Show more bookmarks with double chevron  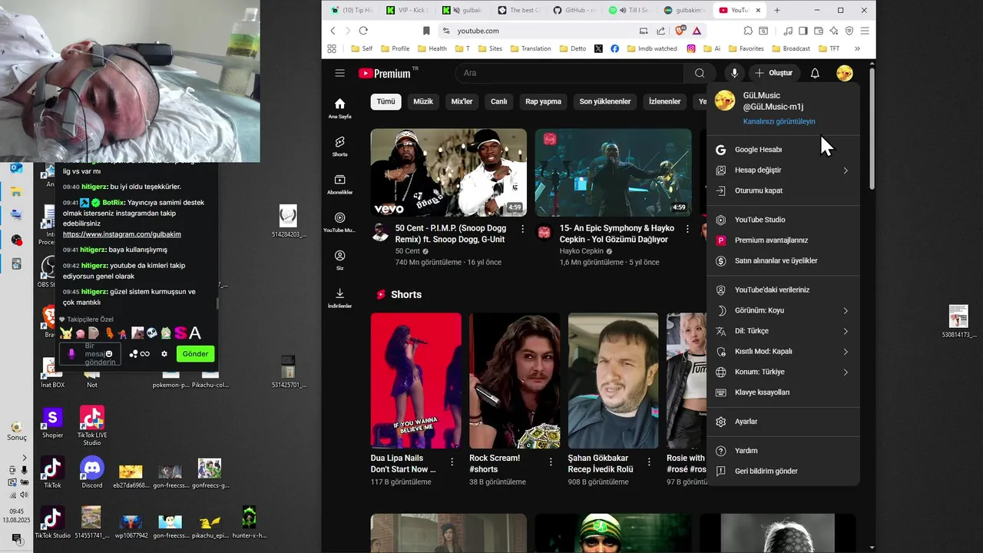857,48
